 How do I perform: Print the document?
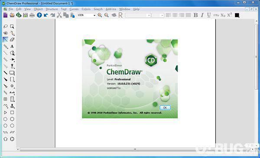(x=32, y=15)
